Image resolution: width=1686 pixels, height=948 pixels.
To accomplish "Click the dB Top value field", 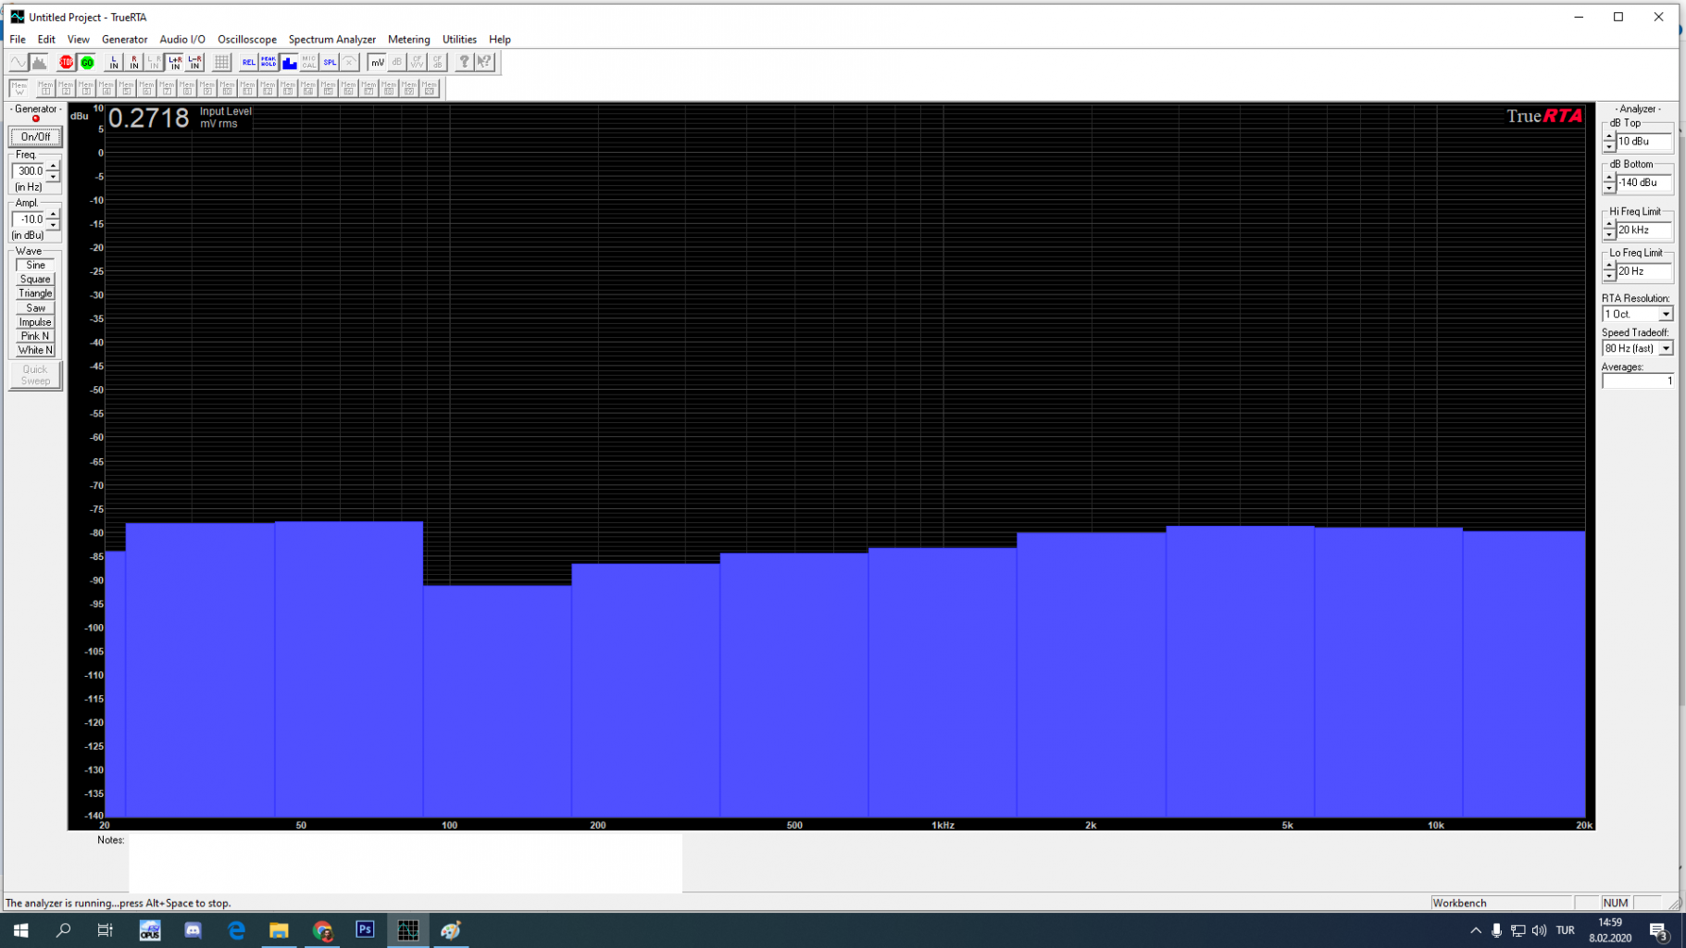I will tap(1643, 142).
